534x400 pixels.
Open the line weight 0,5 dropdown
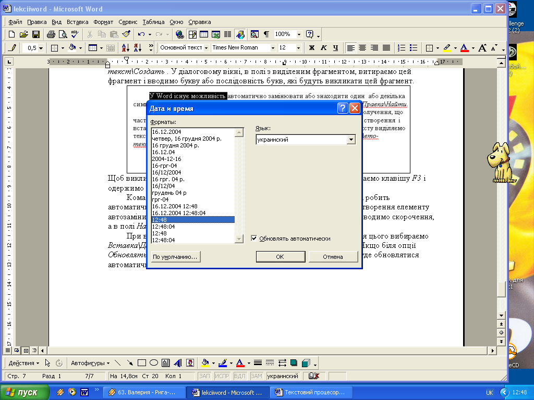pyautogui.click(x=41, y=48)
